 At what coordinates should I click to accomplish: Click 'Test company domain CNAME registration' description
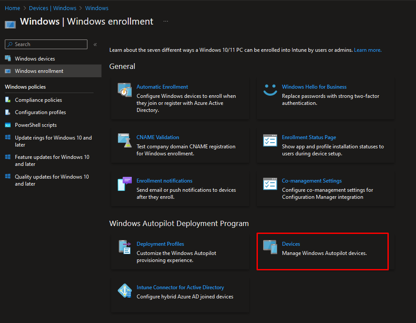click(x=186, y=150)
